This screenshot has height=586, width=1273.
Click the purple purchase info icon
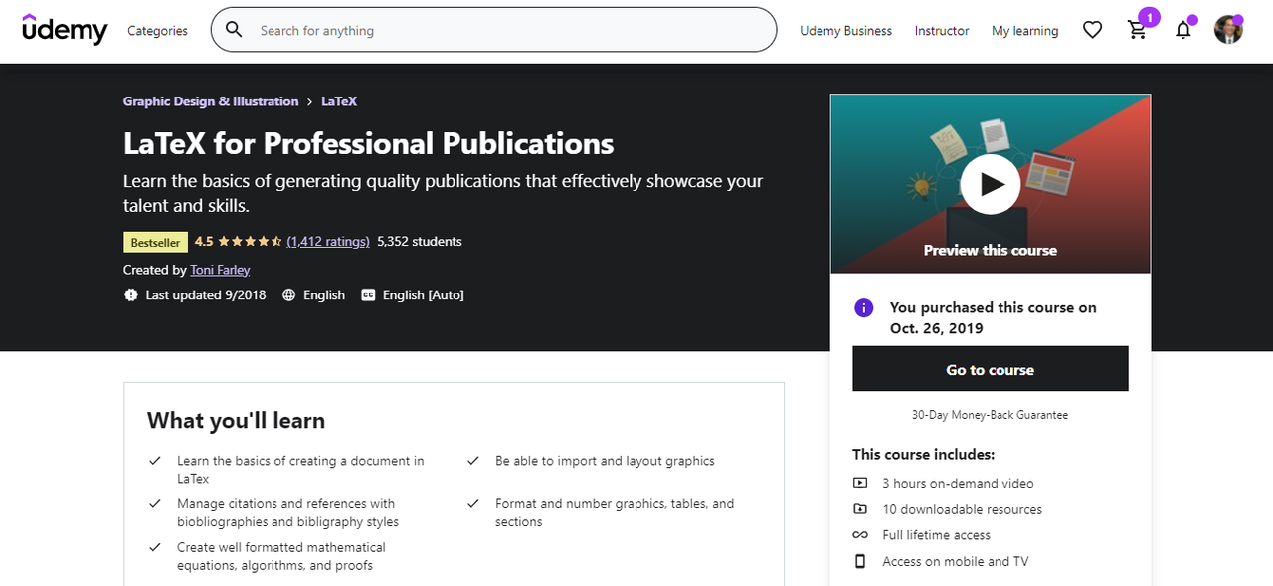coord(864,308)
